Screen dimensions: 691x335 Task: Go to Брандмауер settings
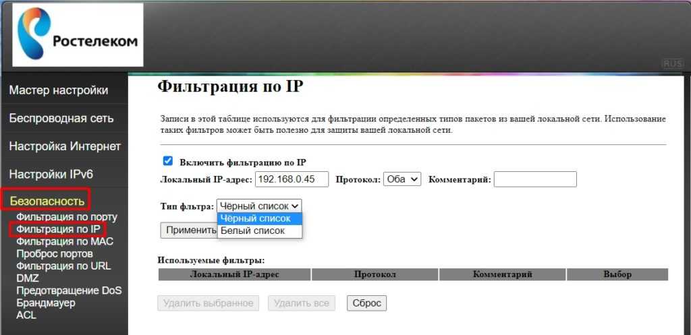(x=46, y=303)
